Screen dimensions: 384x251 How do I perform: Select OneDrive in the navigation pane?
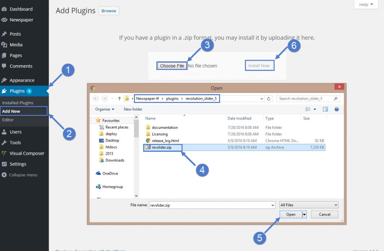click(x=109, y=173)
